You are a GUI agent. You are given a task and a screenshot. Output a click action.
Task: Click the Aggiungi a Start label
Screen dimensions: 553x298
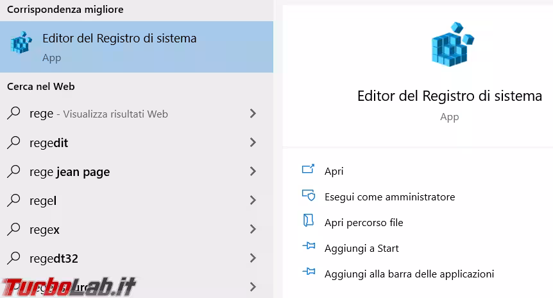pyautogui.click(x=361, y=249)
